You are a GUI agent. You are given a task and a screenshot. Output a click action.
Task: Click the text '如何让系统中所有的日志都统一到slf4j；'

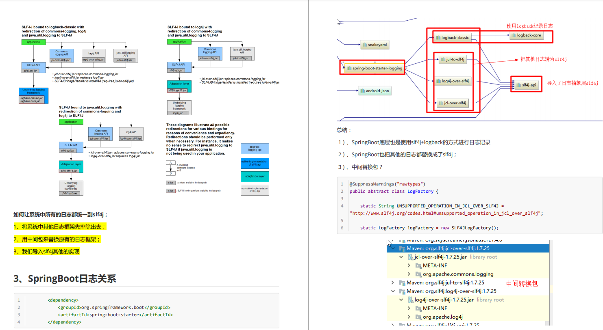(x=60, y=215)
